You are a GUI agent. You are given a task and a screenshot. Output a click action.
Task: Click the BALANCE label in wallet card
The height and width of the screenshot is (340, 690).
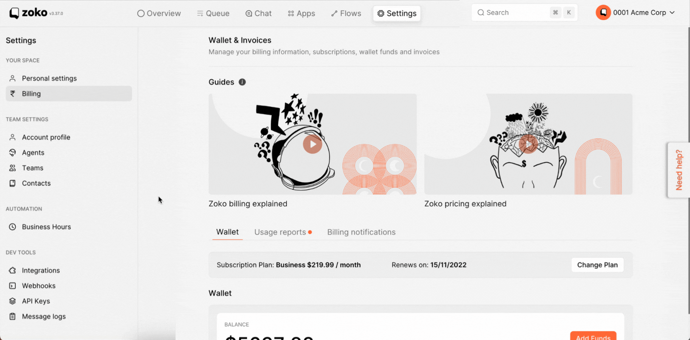237,325
